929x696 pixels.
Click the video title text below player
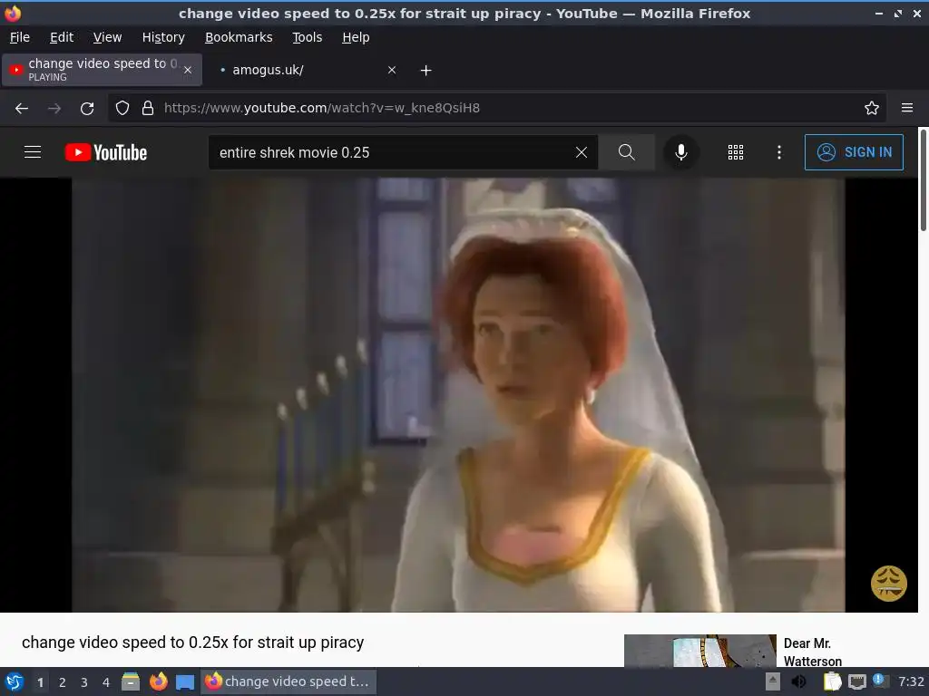pyautogui.click(x=192, y=643)
